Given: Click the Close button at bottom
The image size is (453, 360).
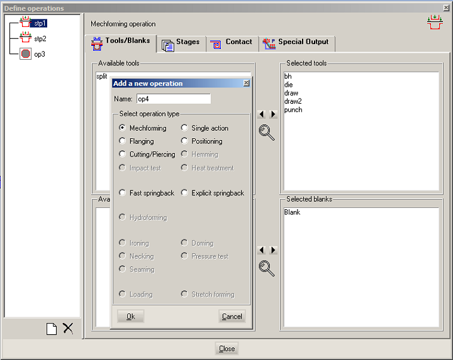Looking at the screenshot, I should coord(226,349).
